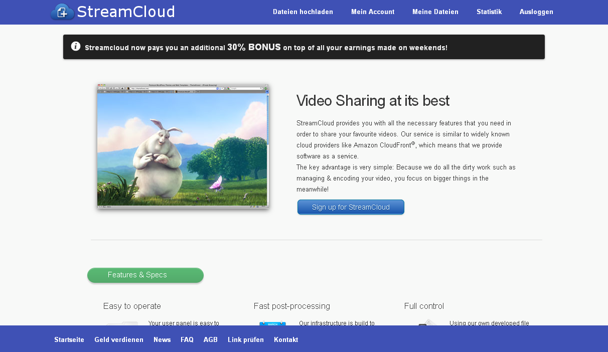Open the Kontakt footer link
608x352 pixels.
click(x=286, y=340)
